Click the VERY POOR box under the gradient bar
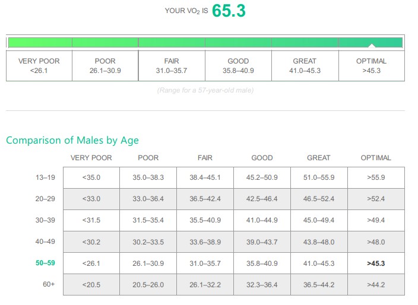418x305 pixels. (39, 66)
